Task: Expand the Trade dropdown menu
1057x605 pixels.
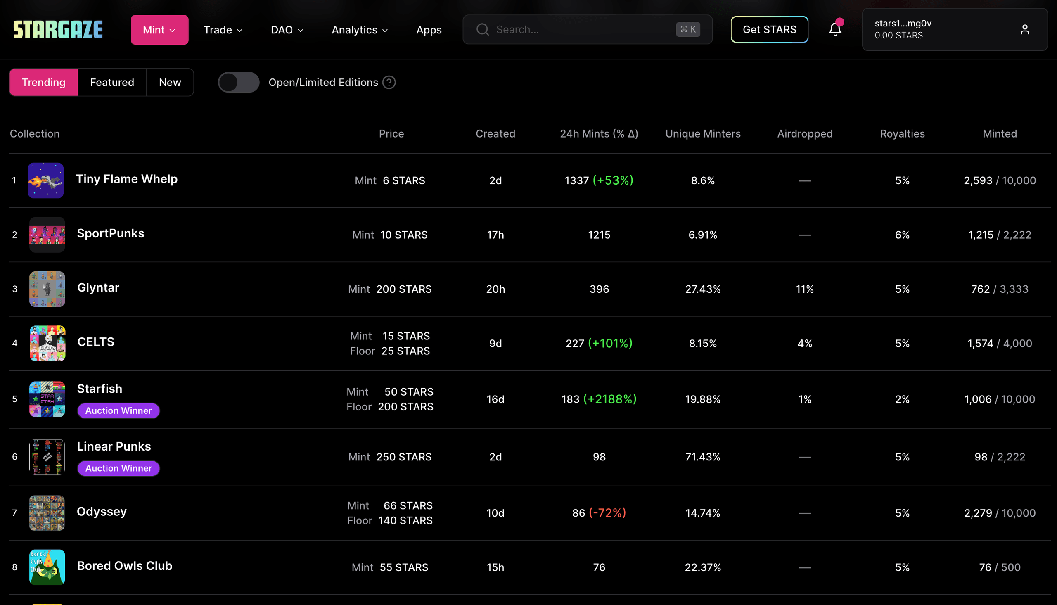Action: (x=223, y=30)
